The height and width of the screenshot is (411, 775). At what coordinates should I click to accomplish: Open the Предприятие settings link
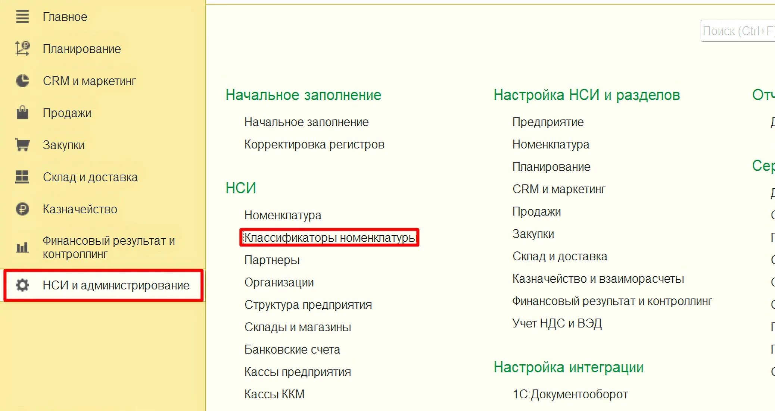[548, 122]
